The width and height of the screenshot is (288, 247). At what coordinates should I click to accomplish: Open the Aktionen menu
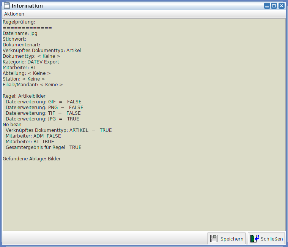[14, 14]
